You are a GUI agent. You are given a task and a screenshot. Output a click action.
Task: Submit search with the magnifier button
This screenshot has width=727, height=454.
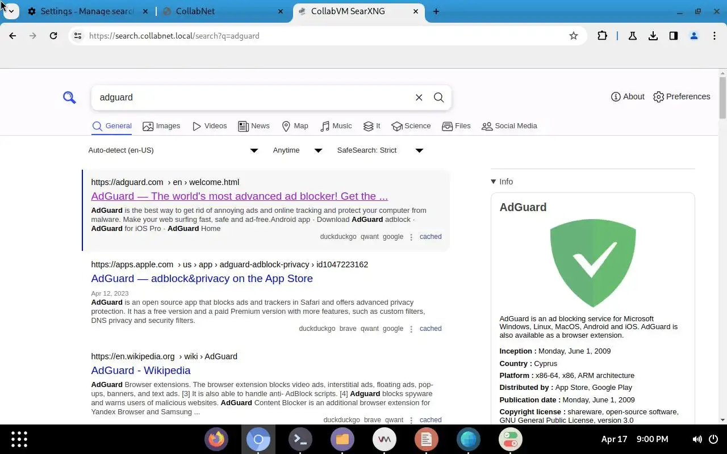coord(438,98)
